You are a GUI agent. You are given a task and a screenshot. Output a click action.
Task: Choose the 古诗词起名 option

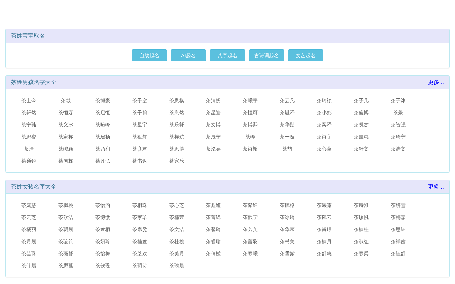(267, 55)
